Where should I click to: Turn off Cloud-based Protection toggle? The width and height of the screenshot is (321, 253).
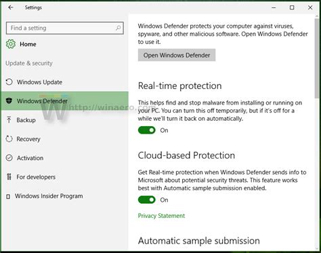click(x=147, y=200)
